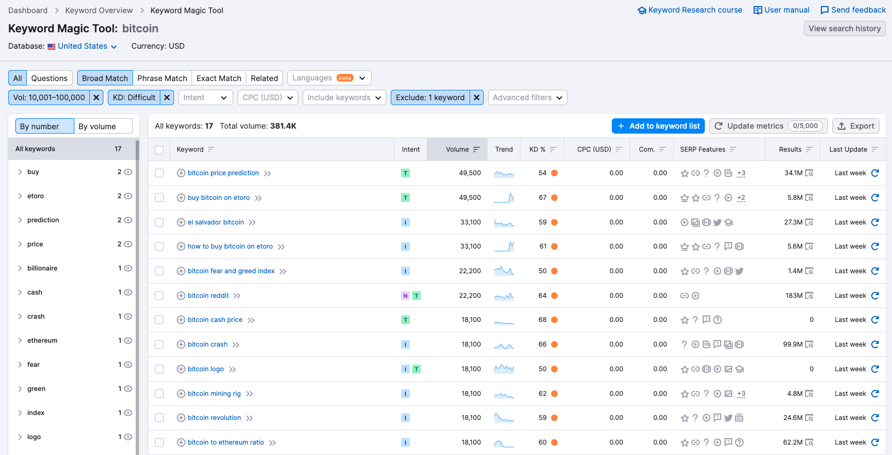The image size is (892, 455).
Task: Refresh metrics for buy bitcoin on etoro
Action: point(875,198)
